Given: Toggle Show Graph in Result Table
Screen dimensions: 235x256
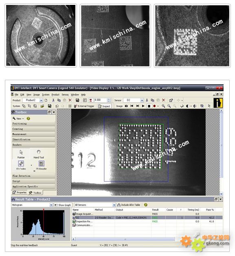Looking at the screenshot, I should pyautogui.click(x=63, y=205).
